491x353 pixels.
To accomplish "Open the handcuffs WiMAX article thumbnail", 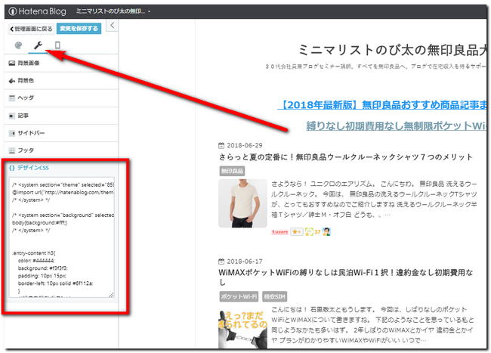I will click(x=242, y=329).
